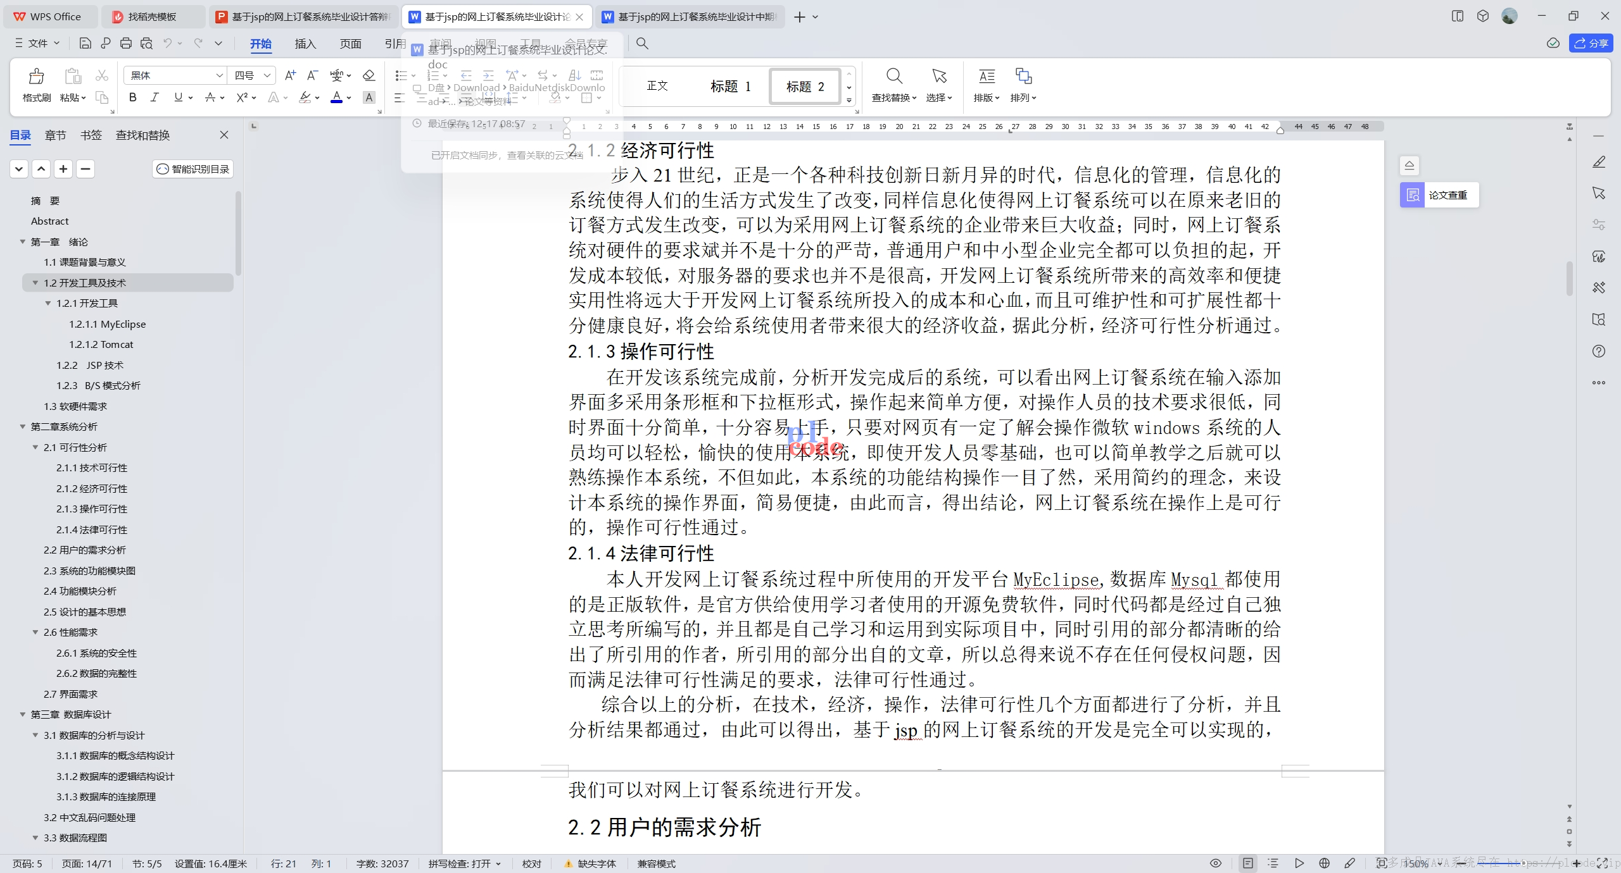The width and height of the screenshot is (1621, 873).
Task: Expand the Paste (粘贴) dropdown arrow
Action: pos(83,98)
